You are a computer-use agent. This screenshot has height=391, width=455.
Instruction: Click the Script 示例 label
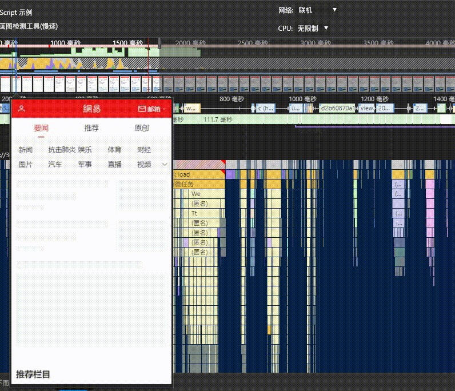pos(16,13)
